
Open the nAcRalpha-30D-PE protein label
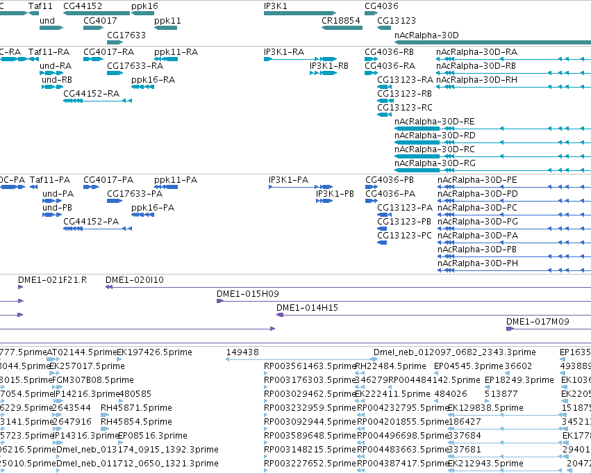[x=477, y=180]
